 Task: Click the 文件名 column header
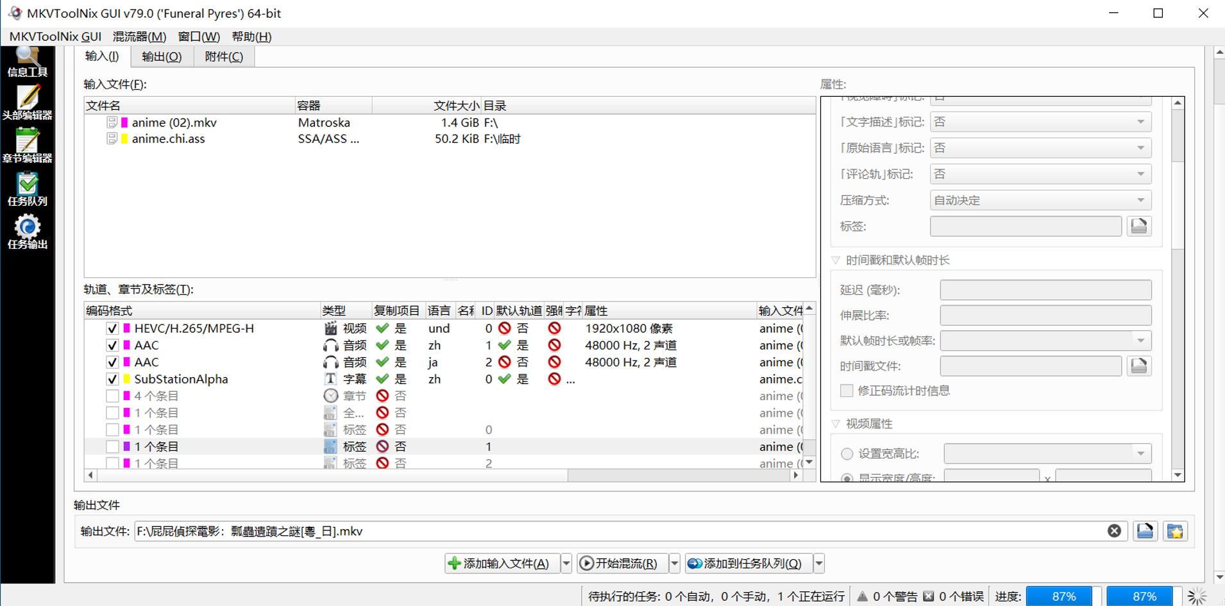(x=189, y=105)
